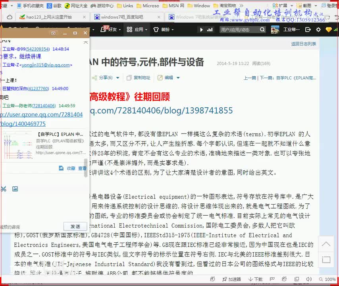
Task: Open blog URL ending 1398741855
Action: pyautogui.click(x=161, y=110)
